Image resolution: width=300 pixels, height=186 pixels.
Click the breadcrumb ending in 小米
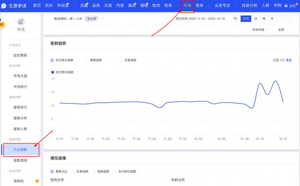click(68, 19)
